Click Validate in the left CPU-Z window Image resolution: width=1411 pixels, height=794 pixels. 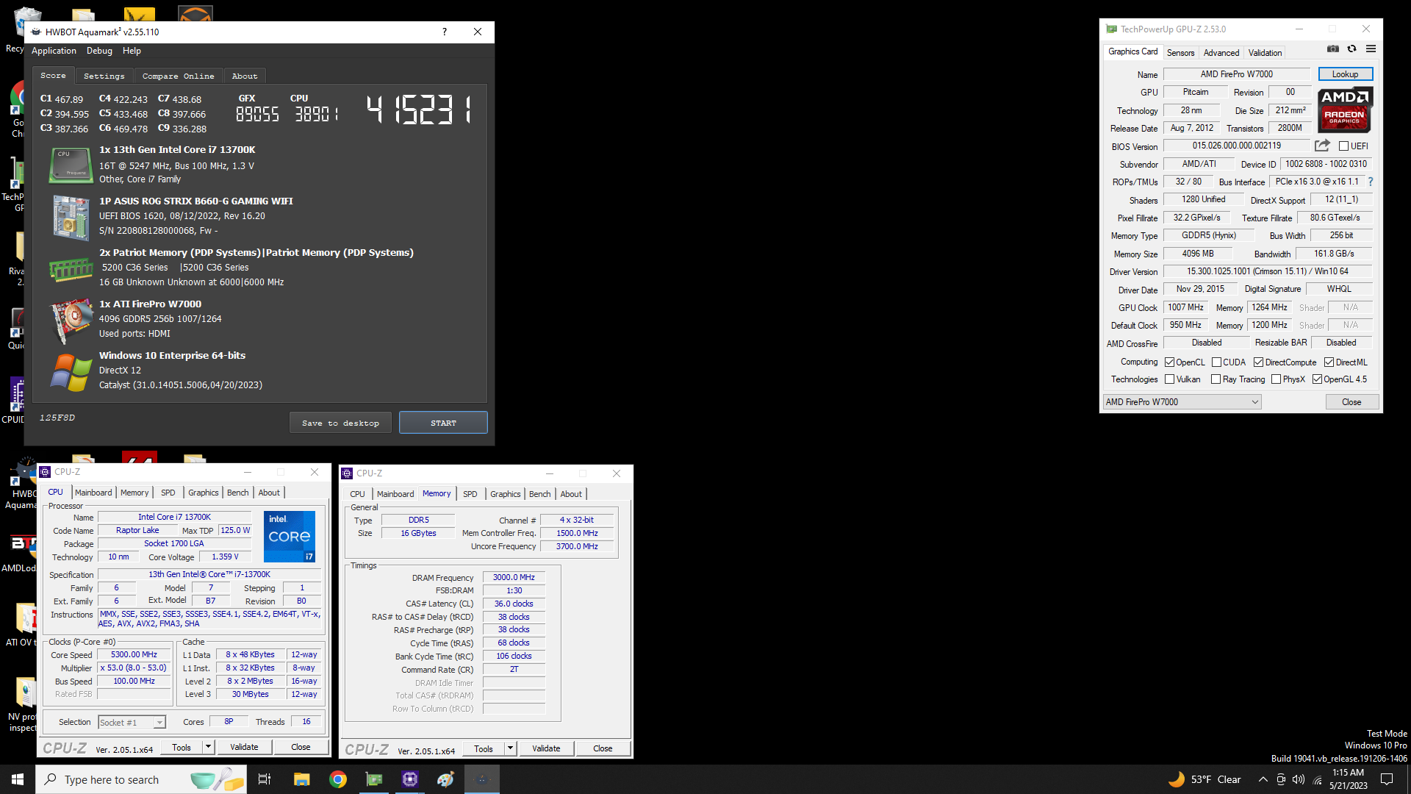click(244, 747)
